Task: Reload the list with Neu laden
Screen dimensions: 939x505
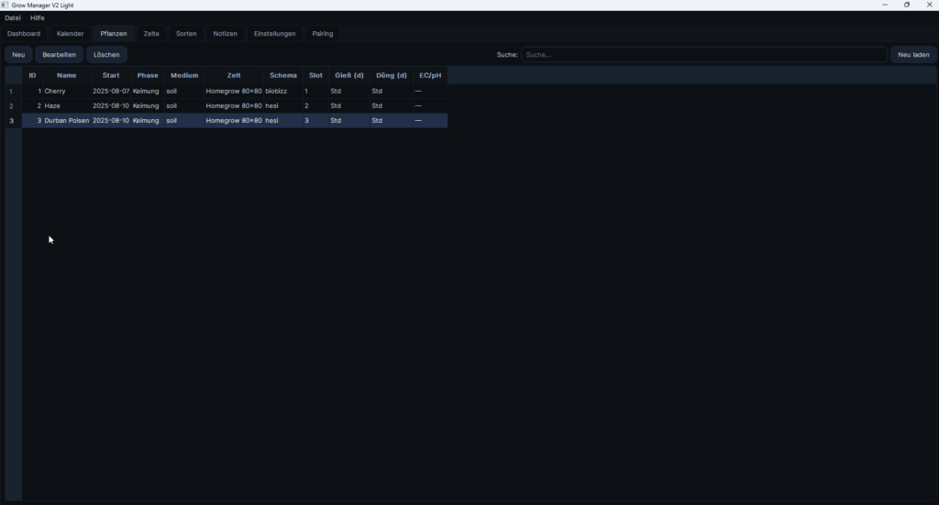Action: click(x=912, y=55)
